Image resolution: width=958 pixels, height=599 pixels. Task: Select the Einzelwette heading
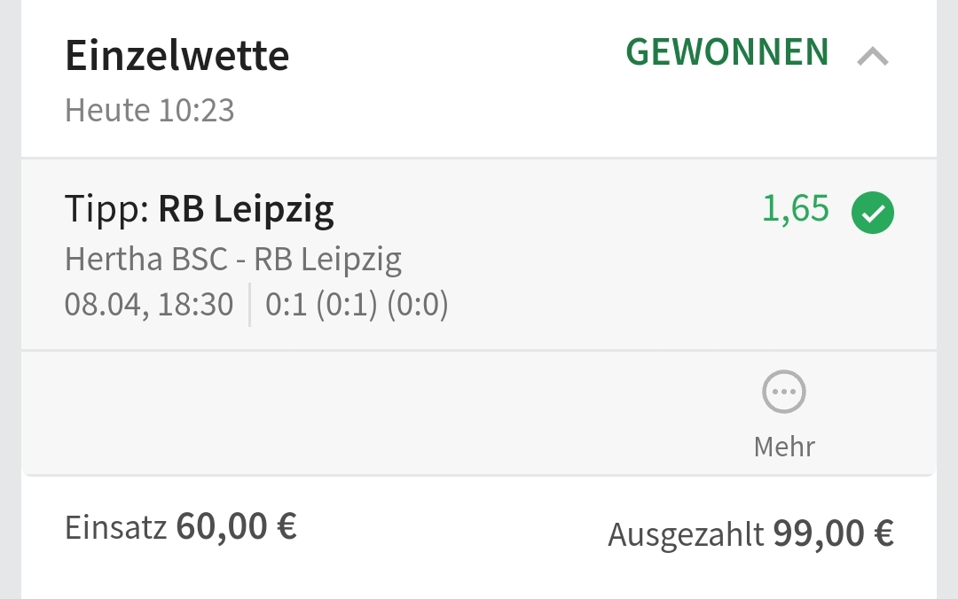click(x=177, y=57)
